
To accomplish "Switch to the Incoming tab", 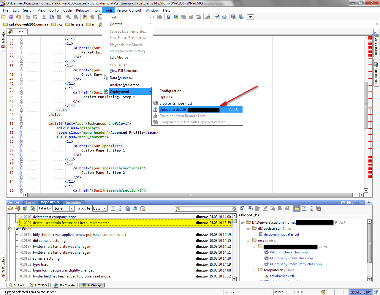I will [73, 203].
